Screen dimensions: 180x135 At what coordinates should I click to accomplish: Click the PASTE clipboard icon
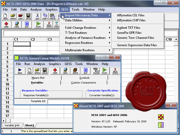52,17
